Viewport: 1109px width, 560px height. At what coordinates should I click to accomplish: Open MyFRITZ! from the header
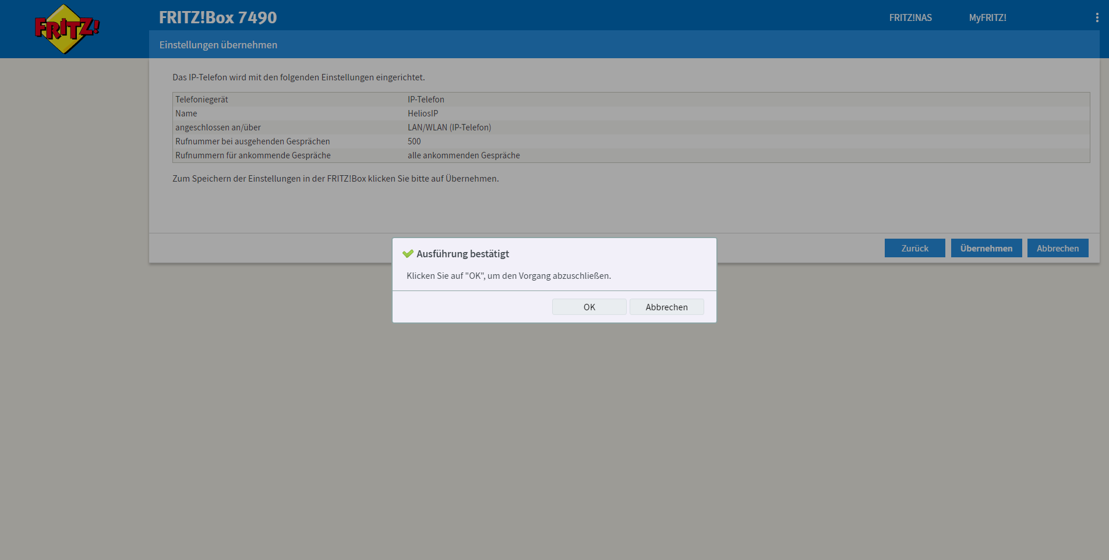pos(987,18)
